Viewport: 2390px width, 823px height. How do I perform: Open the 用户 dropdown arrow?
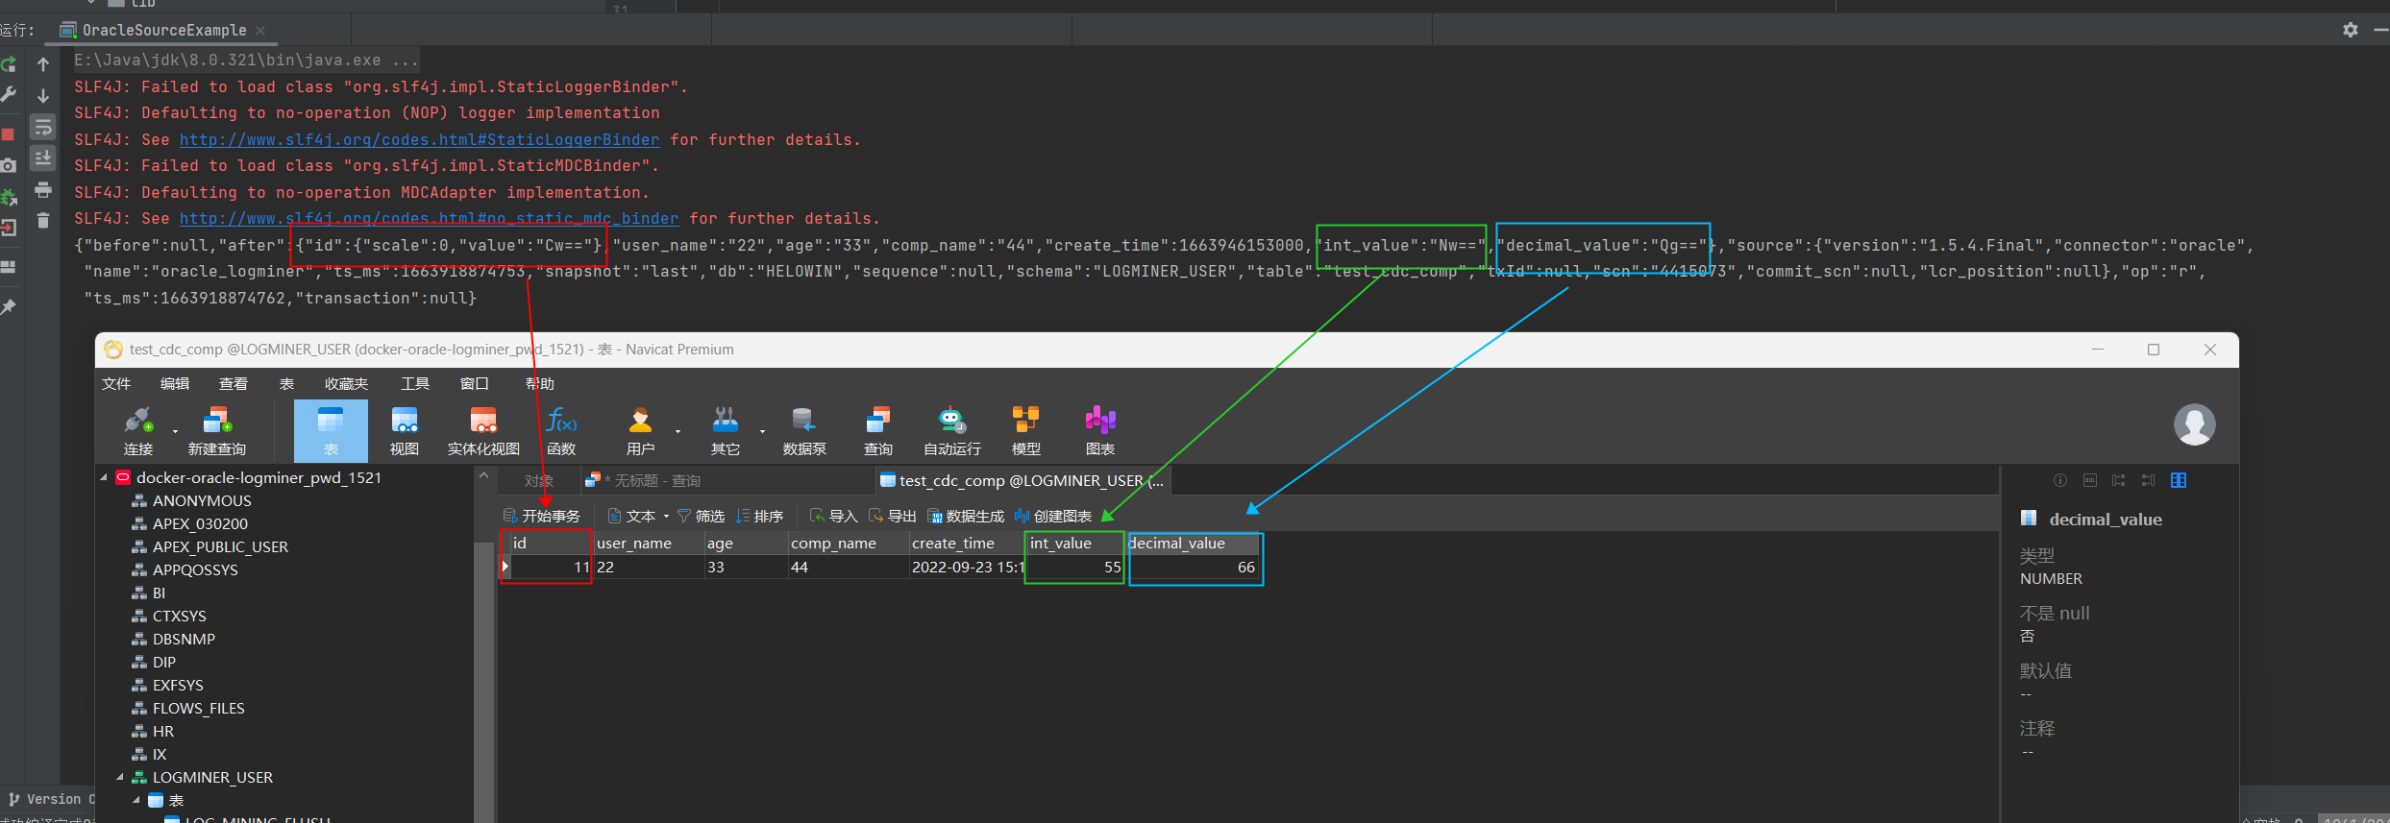click(678, 431)
